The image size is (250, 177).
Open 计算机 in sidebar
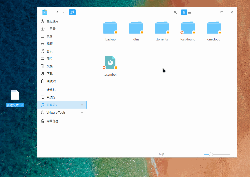(x=51, y=90)
